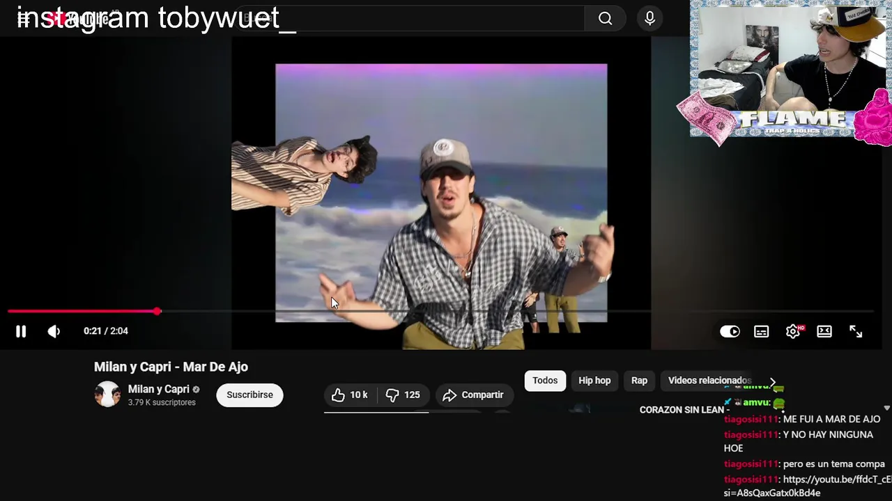Click chat message Y NO HAY NINGUNA HOE
This screenshot has width=892, height=501.
pyautogui.click(x=799, y=441)
